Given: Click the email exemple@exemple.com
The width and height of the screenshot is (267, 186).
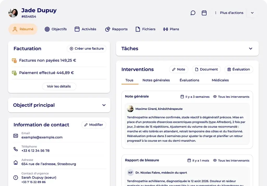Looking at the screenshot, I should [x=42, y=137].
